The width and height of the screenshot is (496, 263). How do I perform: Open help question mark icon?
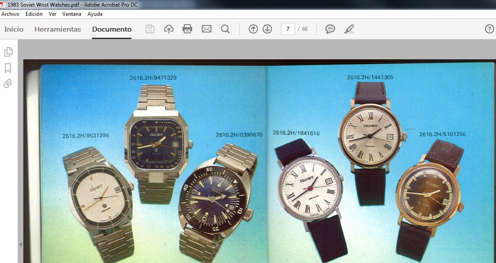[489, 29]
